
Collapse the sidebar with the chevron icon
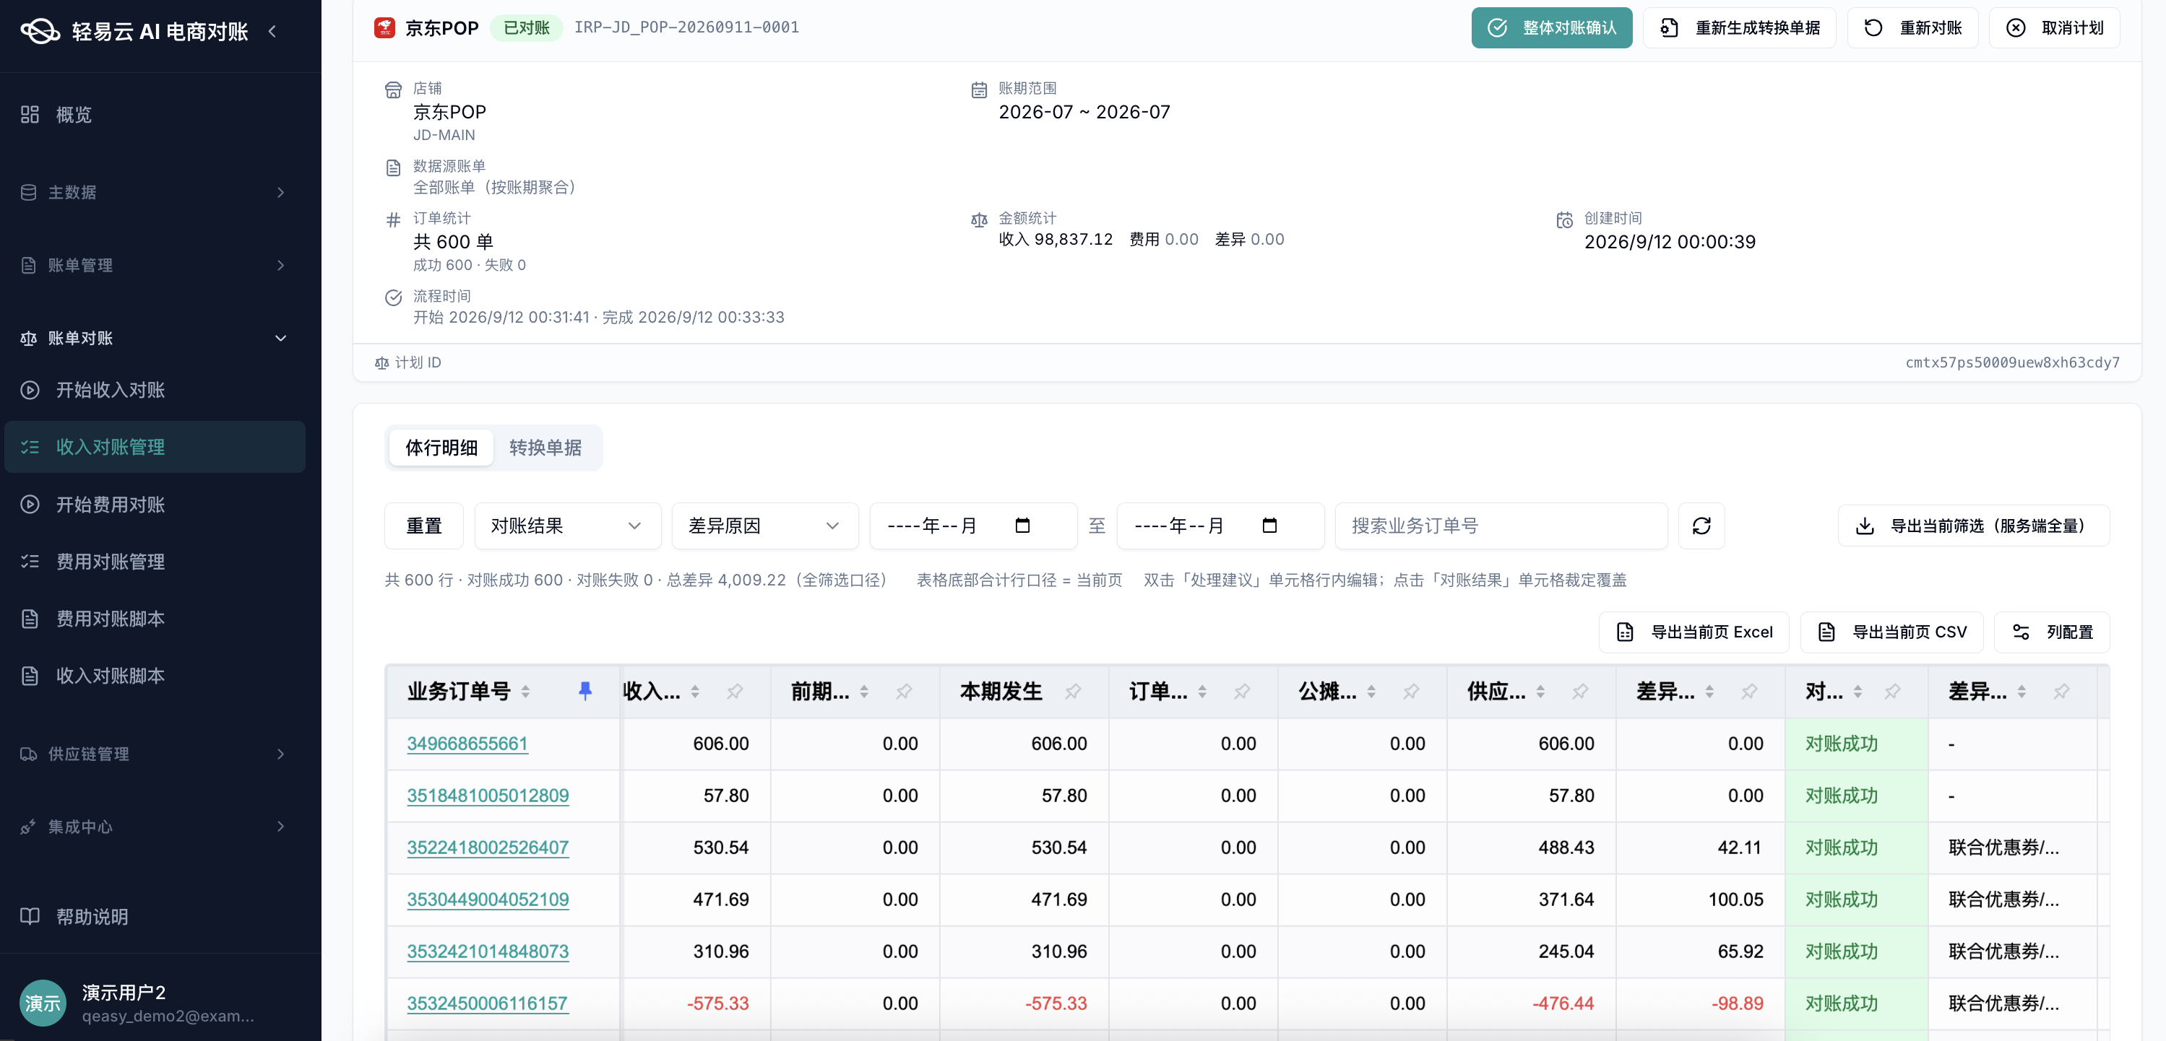click(272, 31)
